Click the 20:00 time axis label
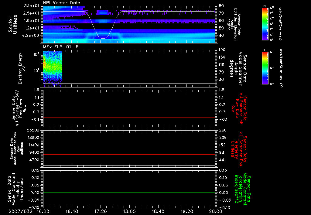Screen dimensions: 311x215 pos(216,212)
